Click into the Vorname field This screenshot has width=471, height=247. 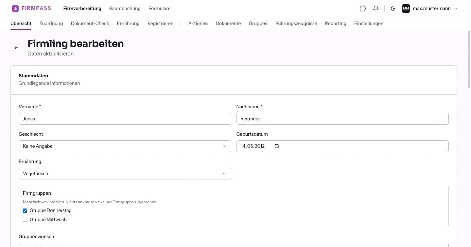125,119
